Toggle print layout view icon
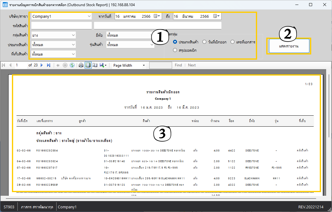Screen dimensions: 332x212 [88, 65]
